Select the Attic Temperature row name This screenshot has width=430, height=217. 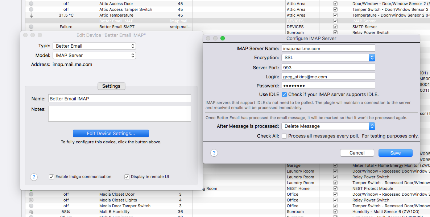(x=116, y=15)
